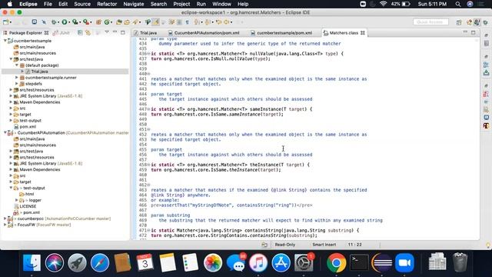The image size is (492, 277).
Task: Collapse the CucumberAPIAutomation project
Action: point(5,133)
